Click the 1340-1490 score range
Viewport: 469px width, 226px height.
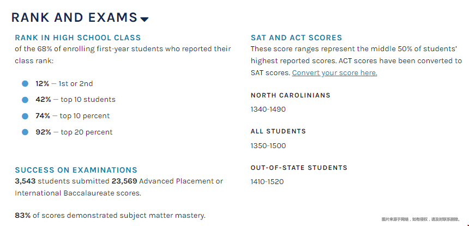(268, 109)
